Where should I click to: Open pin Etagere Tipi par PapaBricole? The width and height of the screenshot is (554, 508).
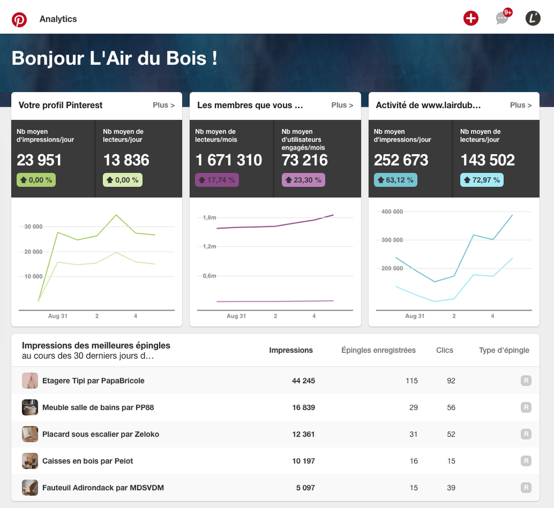point(93,380)
